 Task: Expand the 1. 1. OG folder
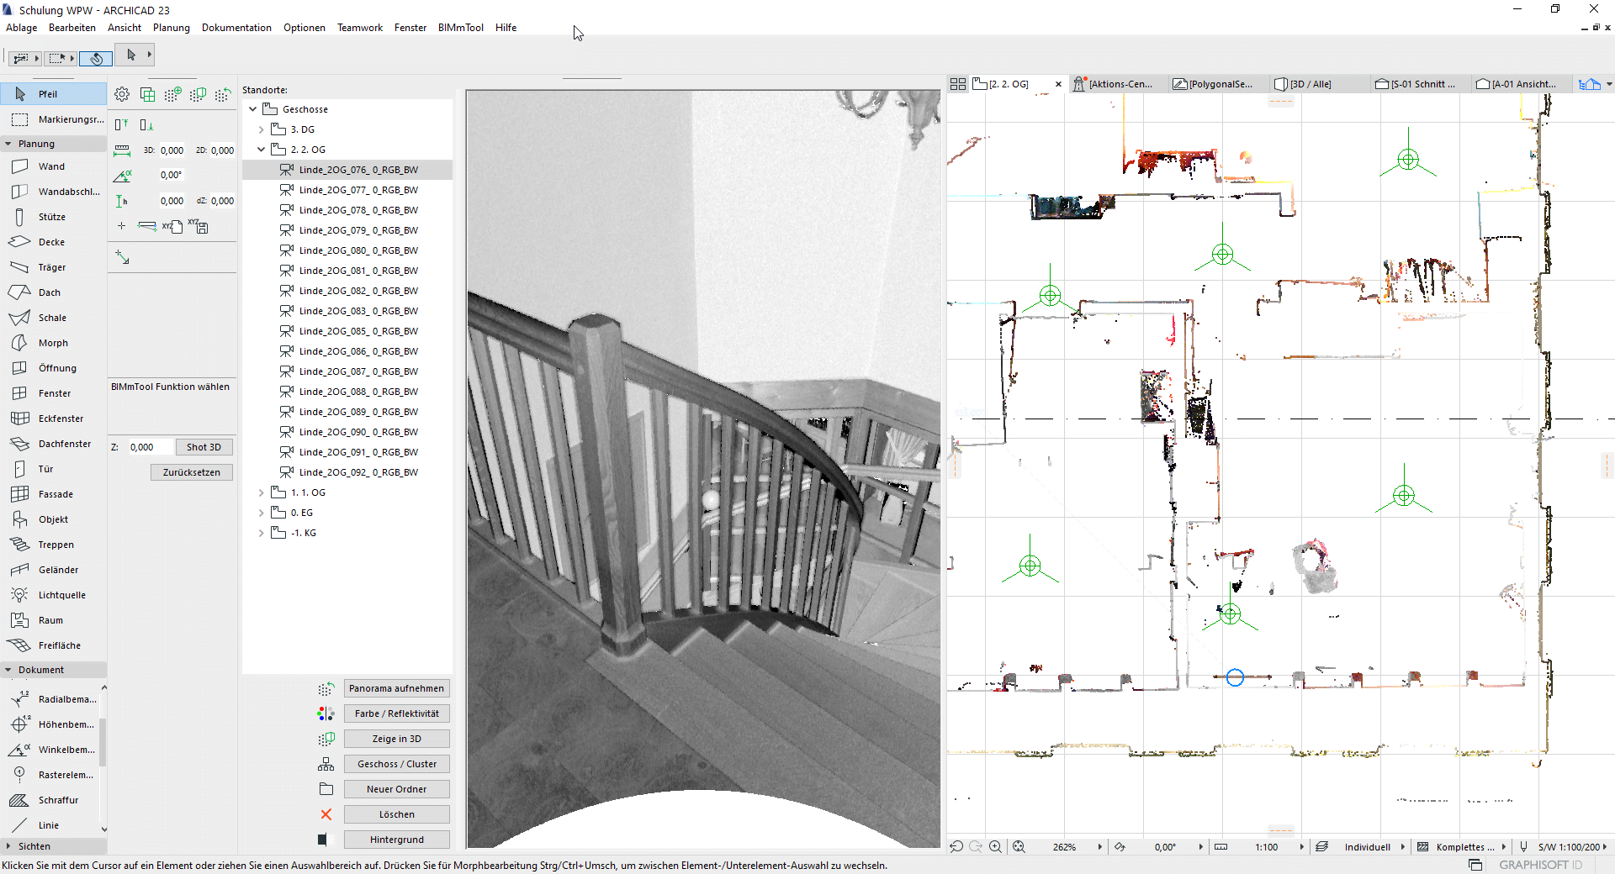(261, 492)
